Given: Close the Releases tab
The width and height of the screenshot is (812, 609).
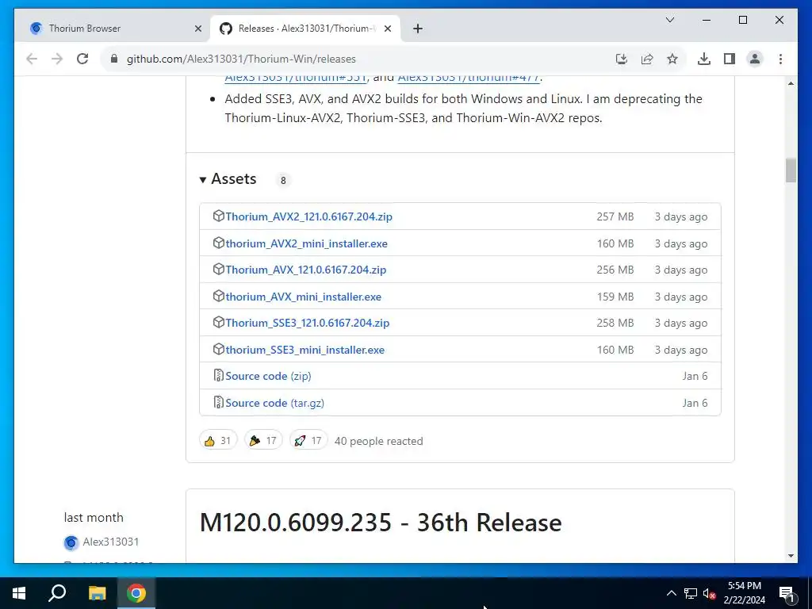Looking at the screenshot, I should [387, 29].
